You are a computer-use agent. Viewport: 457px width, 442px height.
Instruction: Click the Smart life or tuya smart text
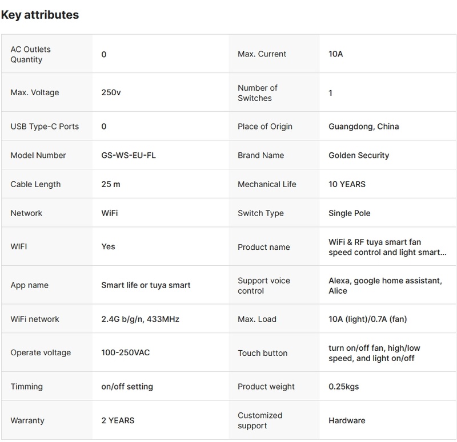point(146,285)
